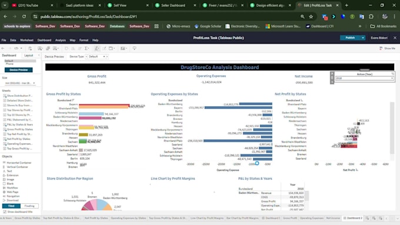Image resolution: width=400 pixels, height=225 pixels.
Task: Click the Download toolbar icon
Action: coord(135,48)
